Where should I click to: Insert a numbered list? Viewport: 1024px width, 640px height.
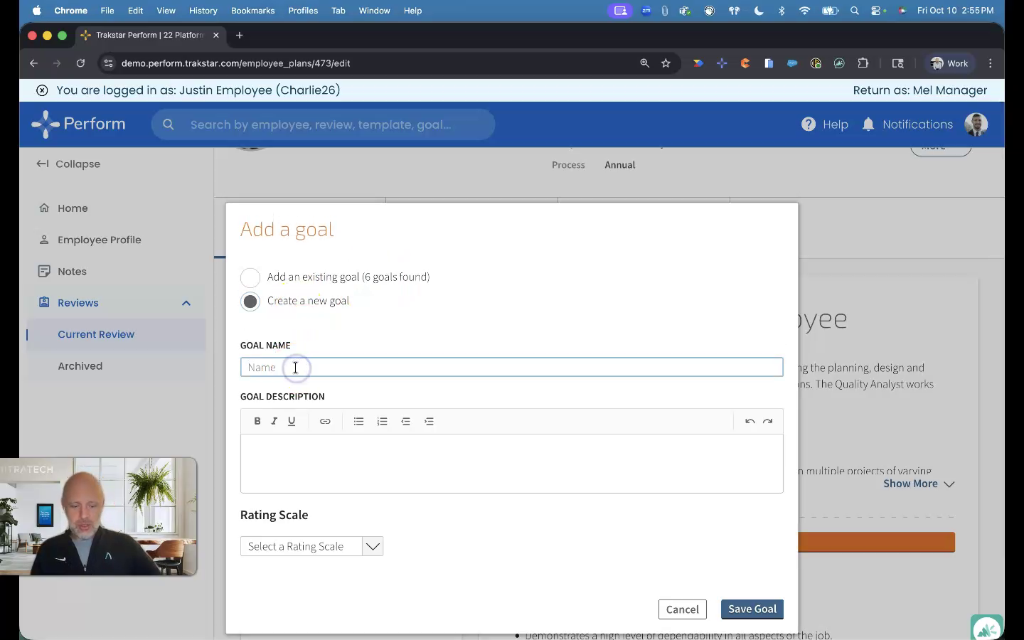382,421
